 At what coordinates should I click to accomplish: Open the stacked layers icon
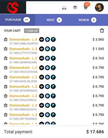75,7
